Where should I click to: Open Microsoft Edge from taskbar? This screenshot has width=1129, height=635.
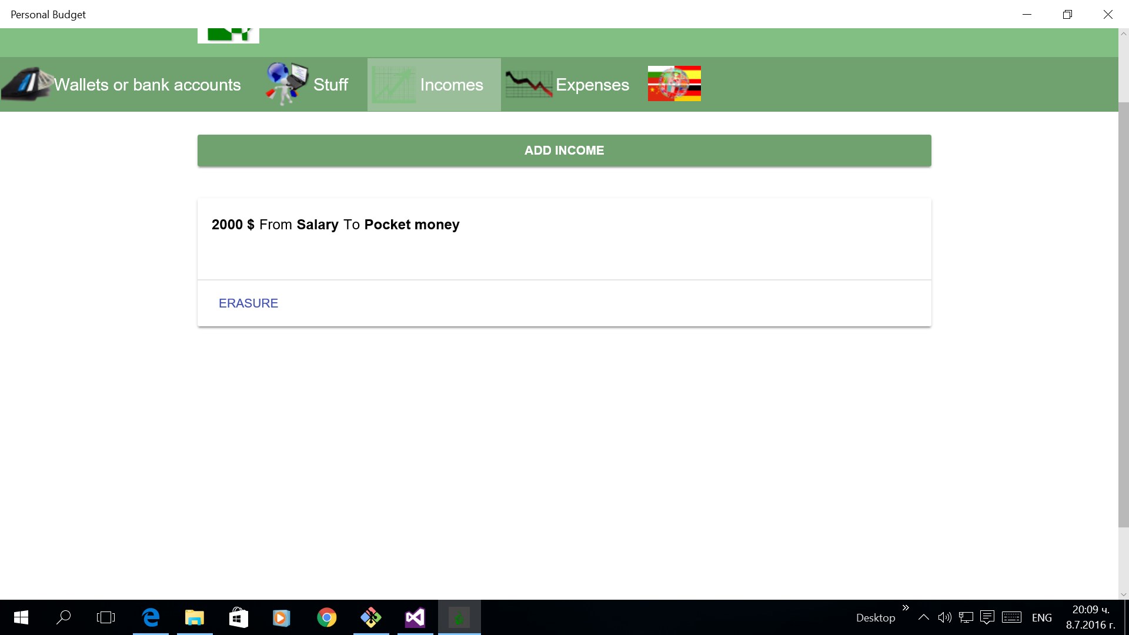click(x=151, y=617)
